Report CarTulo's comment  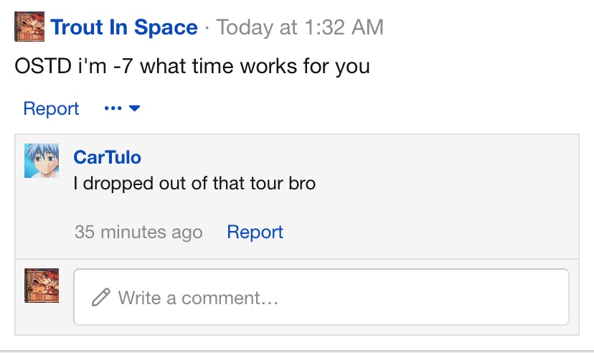click(255, 232)
